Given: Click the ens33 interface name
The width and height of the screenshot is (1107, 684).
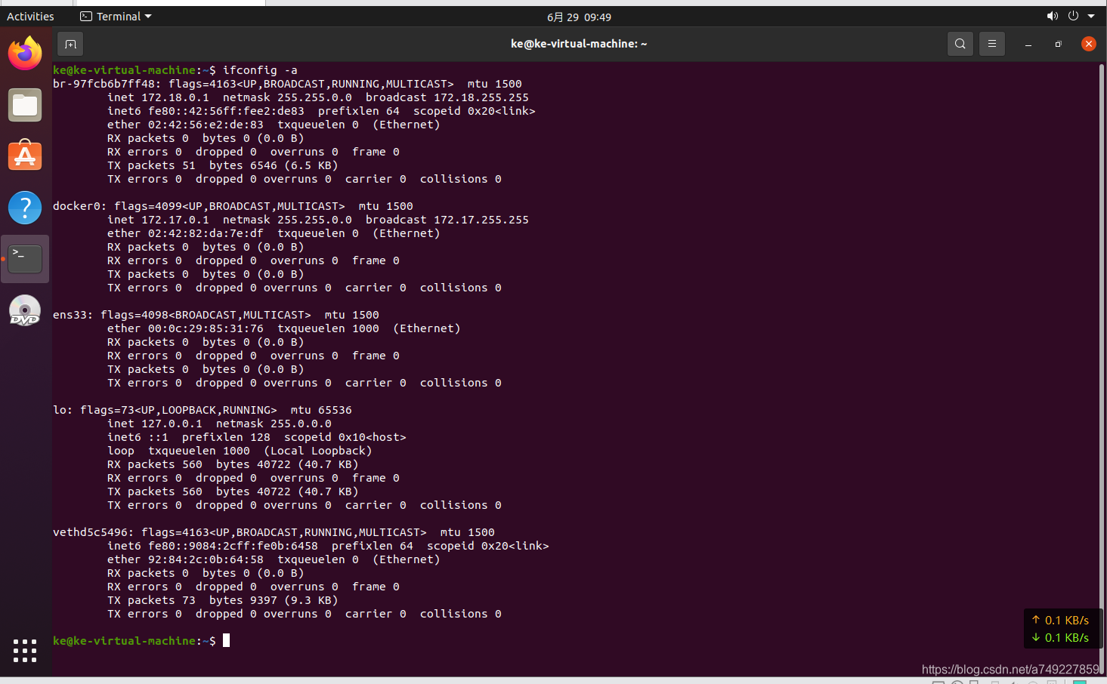Looking at the screenshot, I should [x=70, y=315].
